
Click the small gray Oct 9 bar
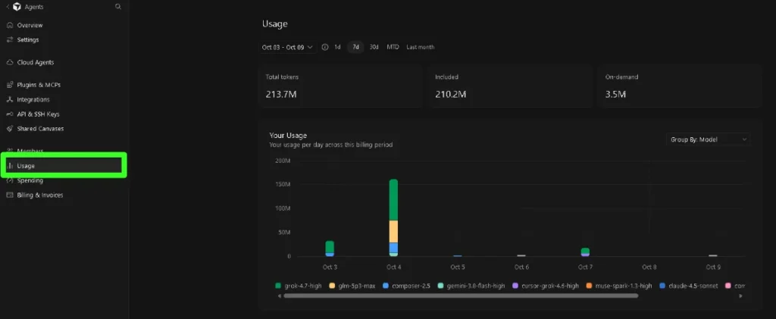click(x=712, y=255)
